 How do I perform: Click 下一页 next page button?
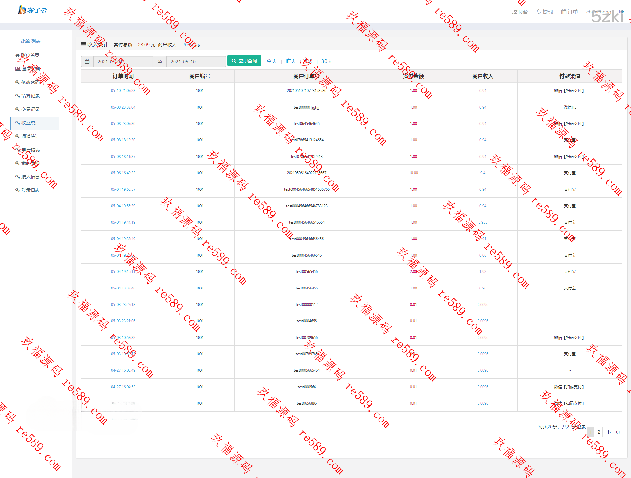tap(613, 432)
